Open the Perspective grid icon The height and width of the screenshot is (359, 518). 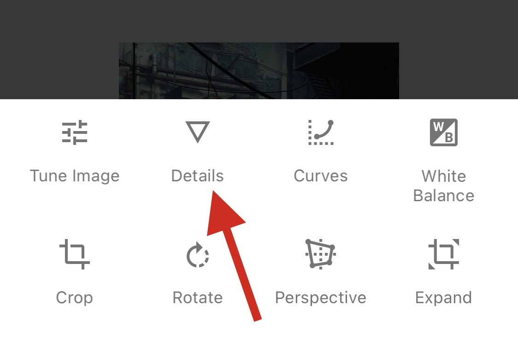[320, 254]
